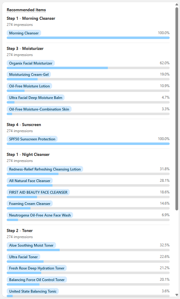Open the Aloe Soothing Moist Toner item

pyautogui.click(x=31, y=245)
